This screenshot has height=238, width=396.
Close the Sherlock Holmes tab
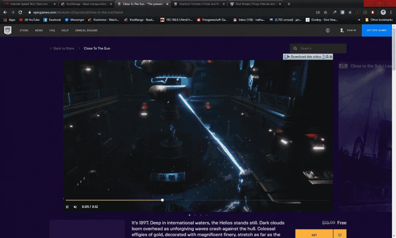(223, 4)
